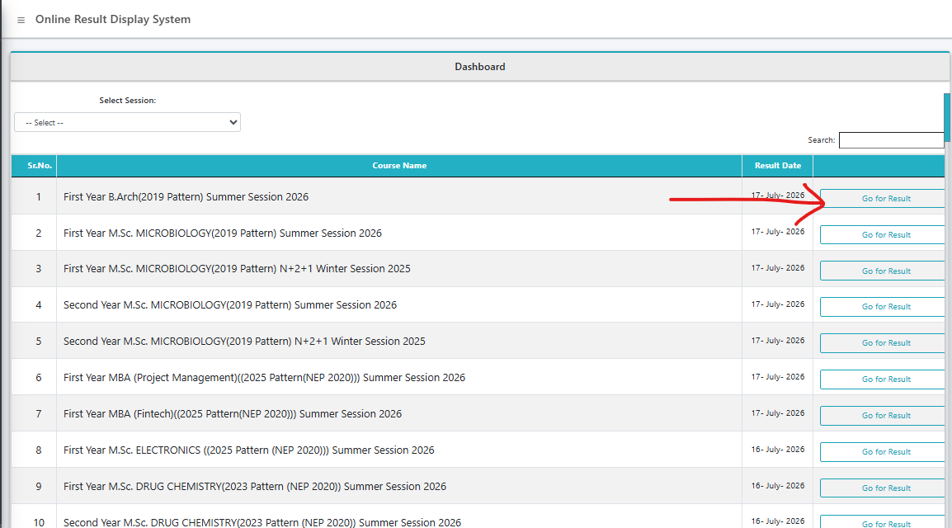Go for Result: Second Year Microbiology Summer 2026
The image size is (952, 528).
point(882,306)
